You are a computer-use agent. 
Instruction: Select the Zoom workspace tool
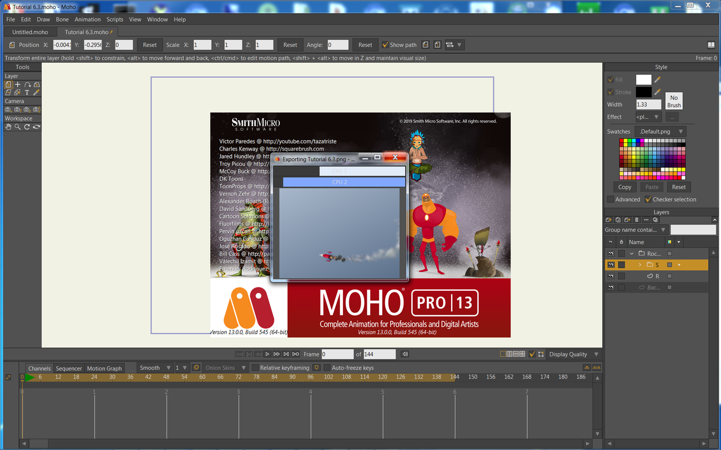17,126
